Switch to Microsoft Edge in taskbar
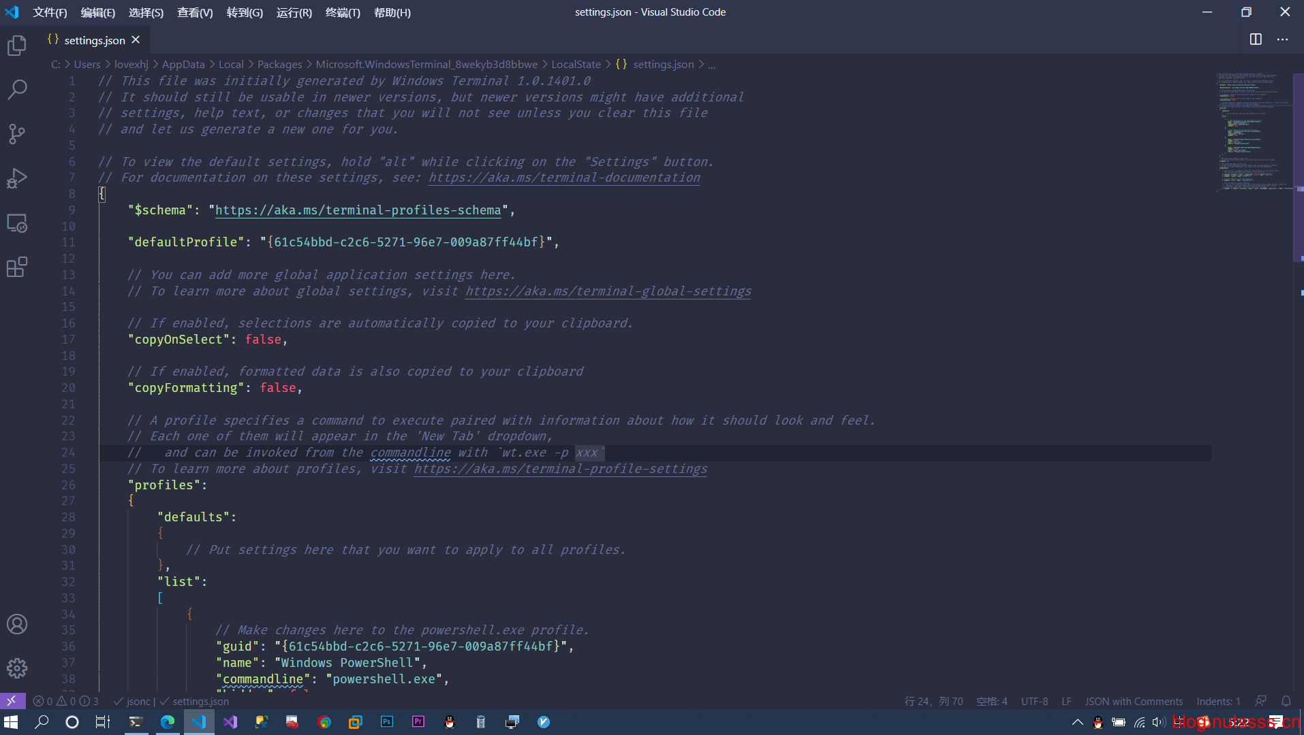Viewport: 1304px width, 735px height. 167,722
